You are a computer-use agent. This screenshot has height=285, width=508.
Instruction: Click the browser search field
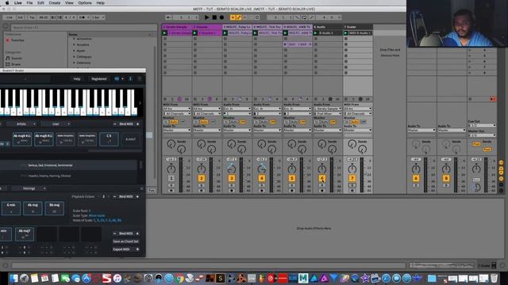(x=83, y=28)
